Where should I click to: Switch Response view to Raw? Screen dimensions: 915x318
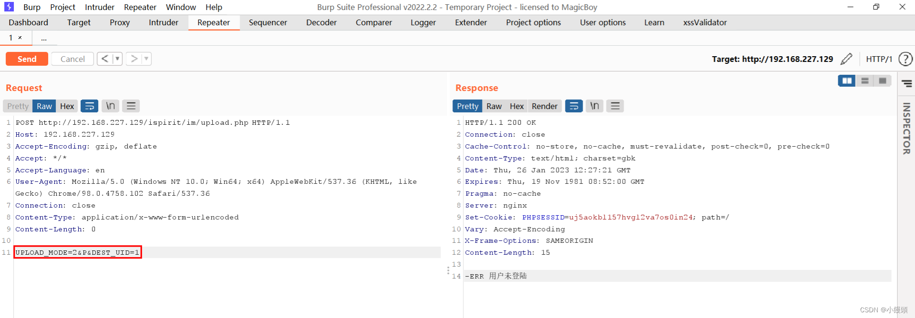[494, 106]
